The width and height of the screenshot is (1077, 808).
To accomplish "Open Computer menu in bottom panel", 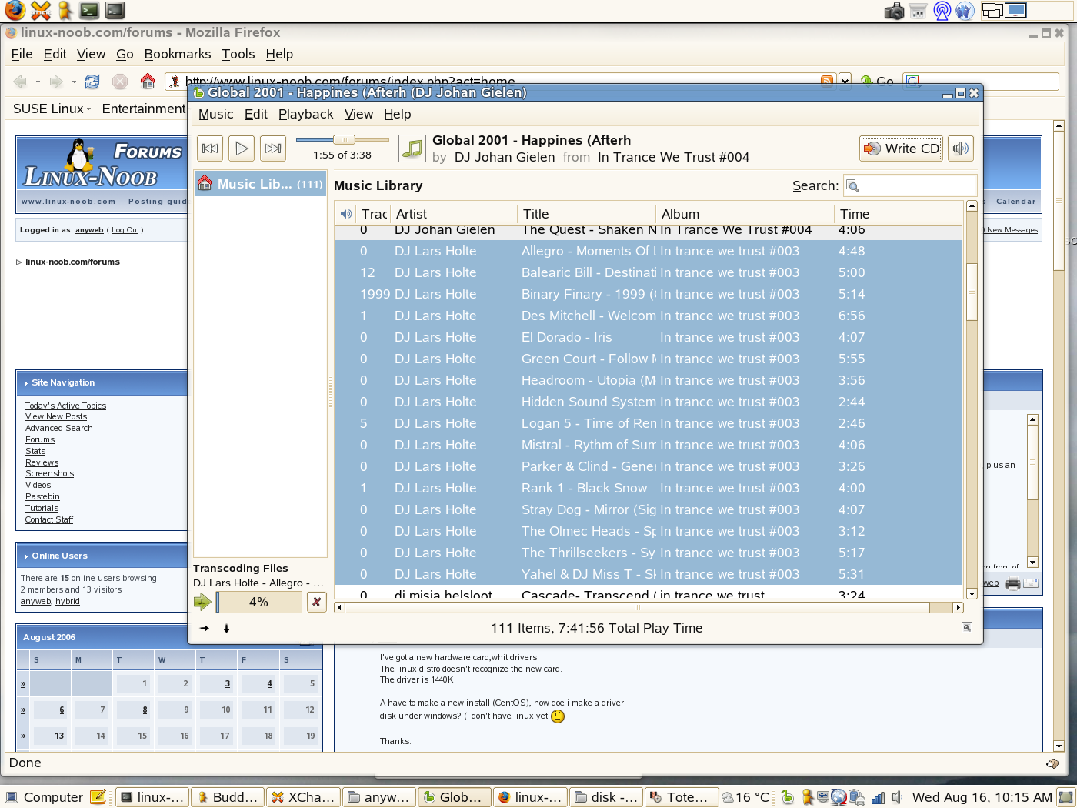I will (43, 797).
